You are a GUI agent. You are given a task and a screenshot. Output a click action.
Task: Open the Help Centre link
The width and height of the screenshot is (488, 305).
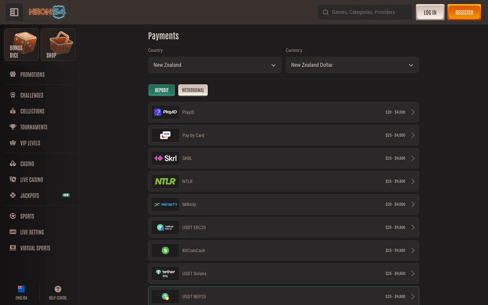[58, 293]
